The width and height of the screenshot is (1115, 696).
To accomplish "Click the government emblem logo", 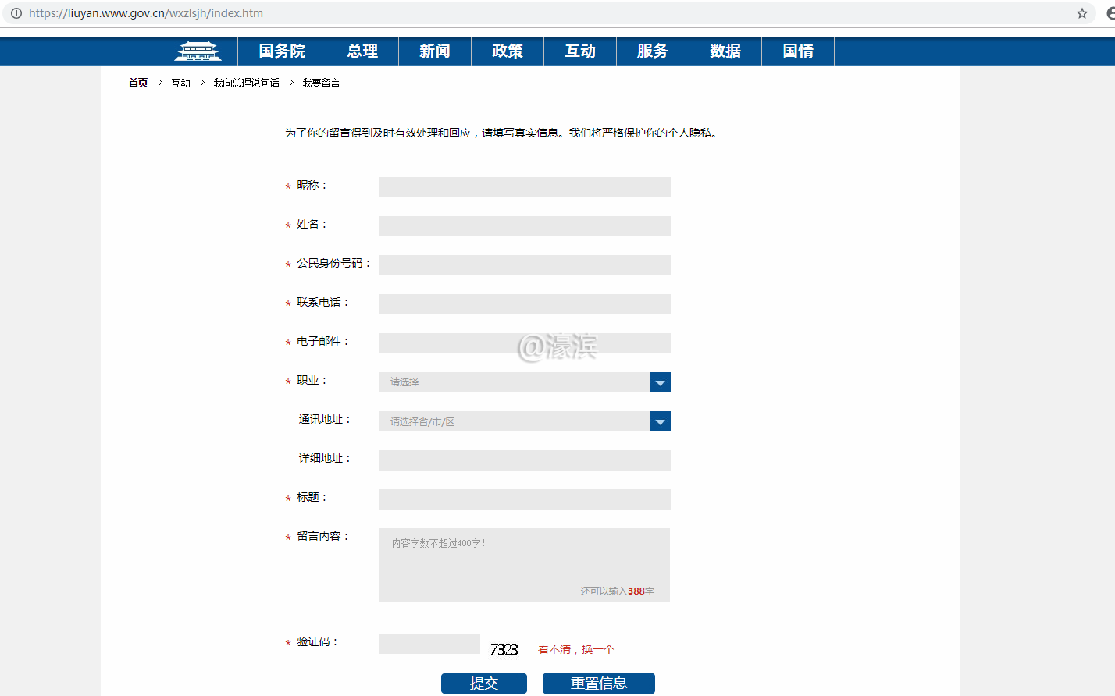I will [198, 51].
